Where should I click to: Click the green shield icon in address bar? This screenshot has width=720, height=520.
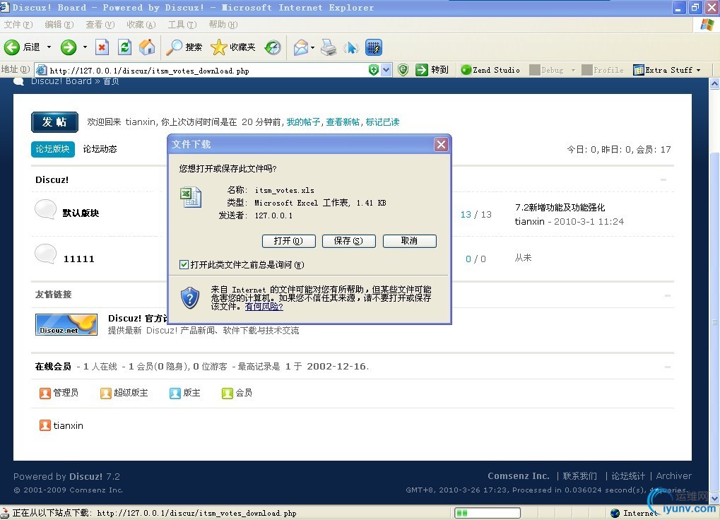coord(374,70)
